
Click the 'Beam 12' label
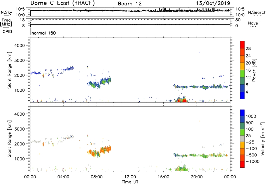[130, 4]
